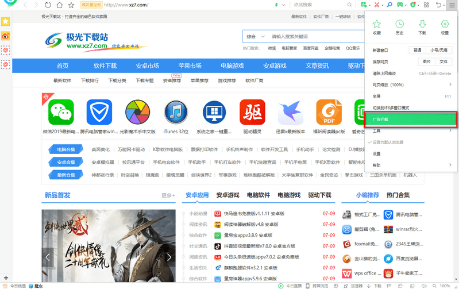Image resolution: width=459 pixels, height=289 pixels.
Task: Open the 微信 WeChat app icon
Action: 61,112
